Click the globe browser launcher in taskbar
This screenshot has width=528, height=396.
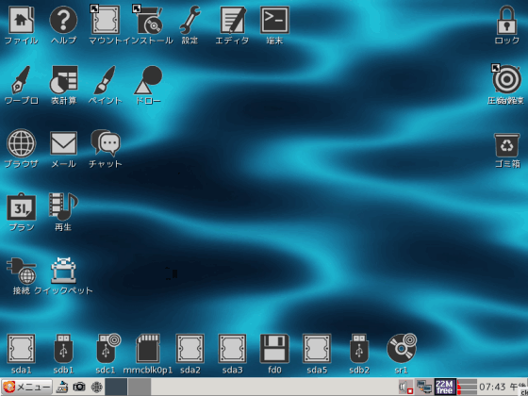96,387
